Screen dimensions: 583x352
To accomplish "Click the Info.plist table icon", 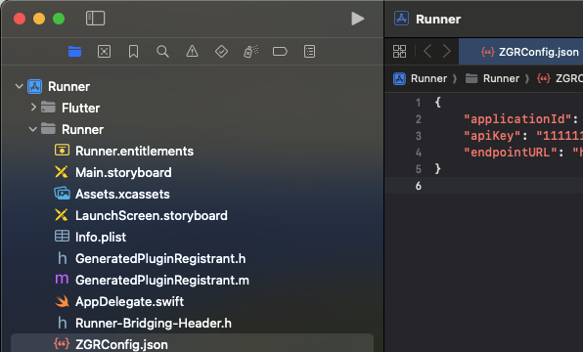I will coord(62,237).
